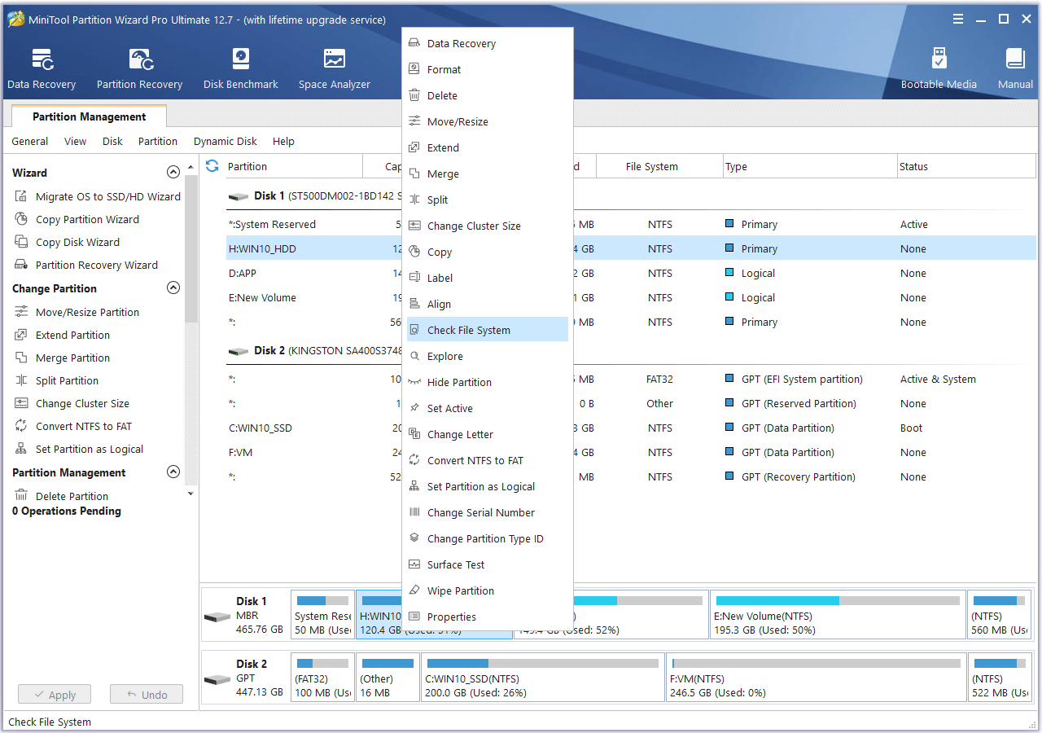Open the Dynamic Disk menu

225,142
